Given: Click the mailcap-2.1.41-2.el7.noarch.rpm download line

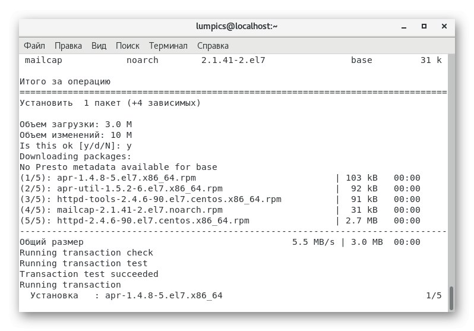Looking at the screenshot, I should click(x=121, y=210).
